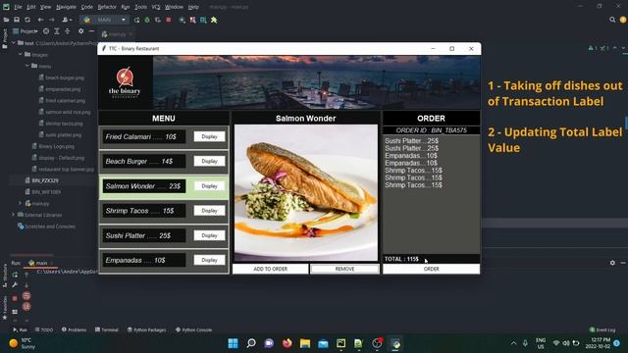Screen dimensions: 628x353
Task: Open the Tools menu
Action: (x=140, y=7)
